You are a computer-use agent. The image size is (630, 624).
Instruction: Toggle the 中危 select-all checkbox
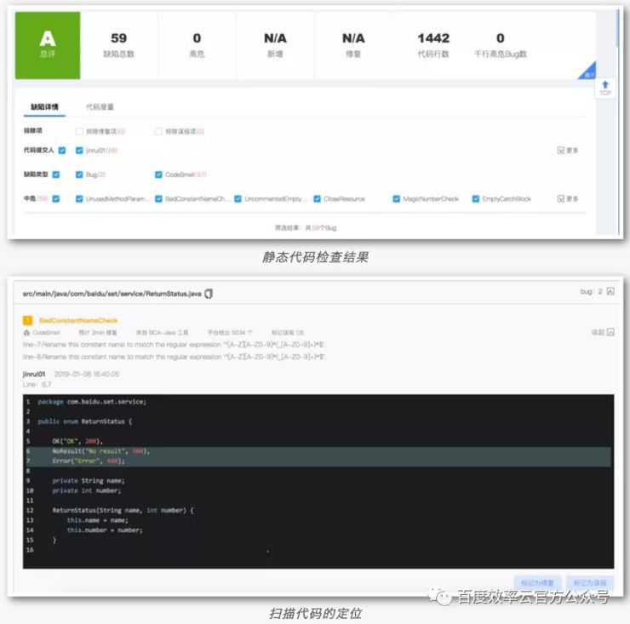(x=56, y=198)
